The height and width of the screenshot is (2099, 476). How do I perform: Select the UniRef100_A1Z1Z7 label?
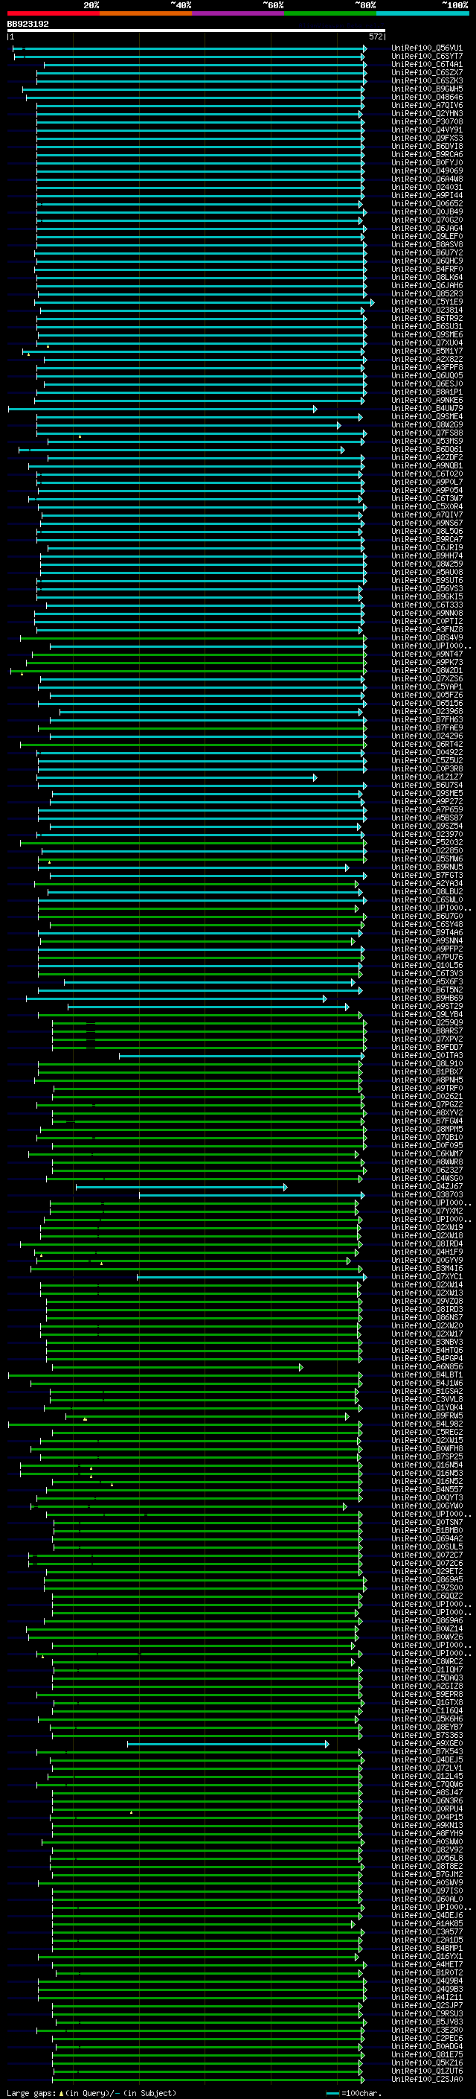(x=426, y=777)
